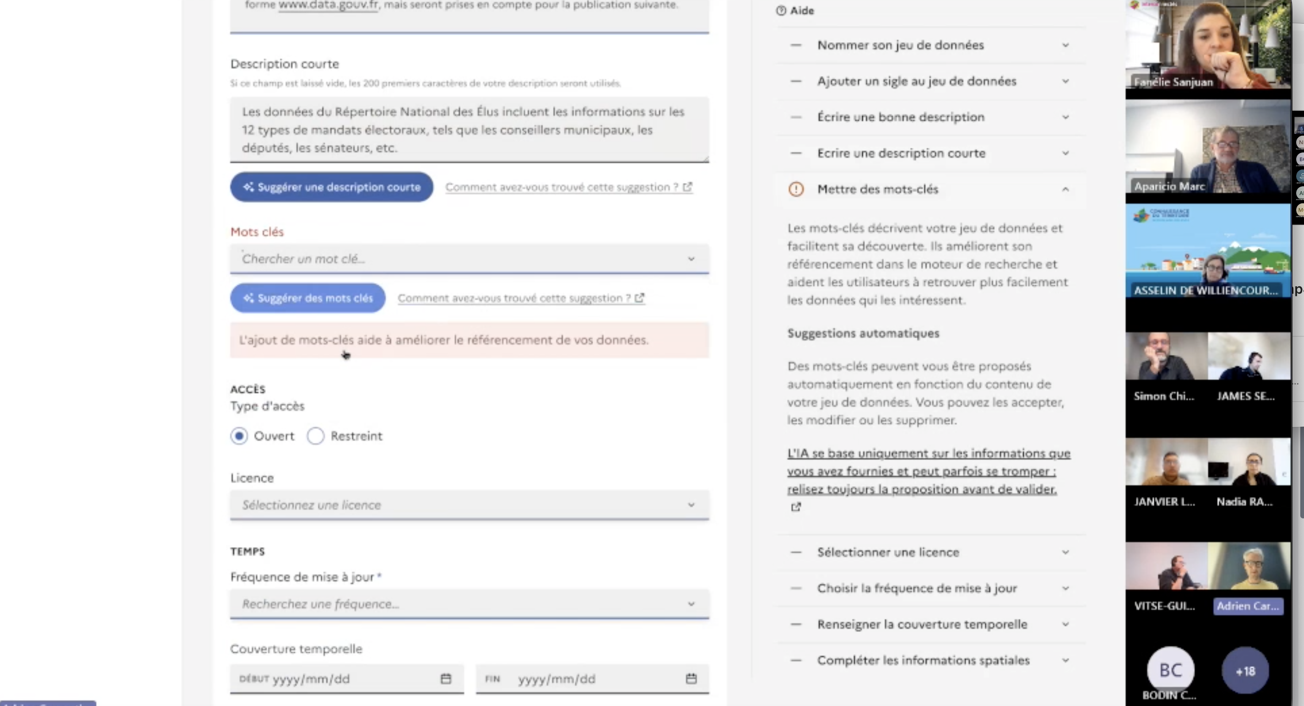
Task: Click the Aide question mark icon
Action: (781, 11)
